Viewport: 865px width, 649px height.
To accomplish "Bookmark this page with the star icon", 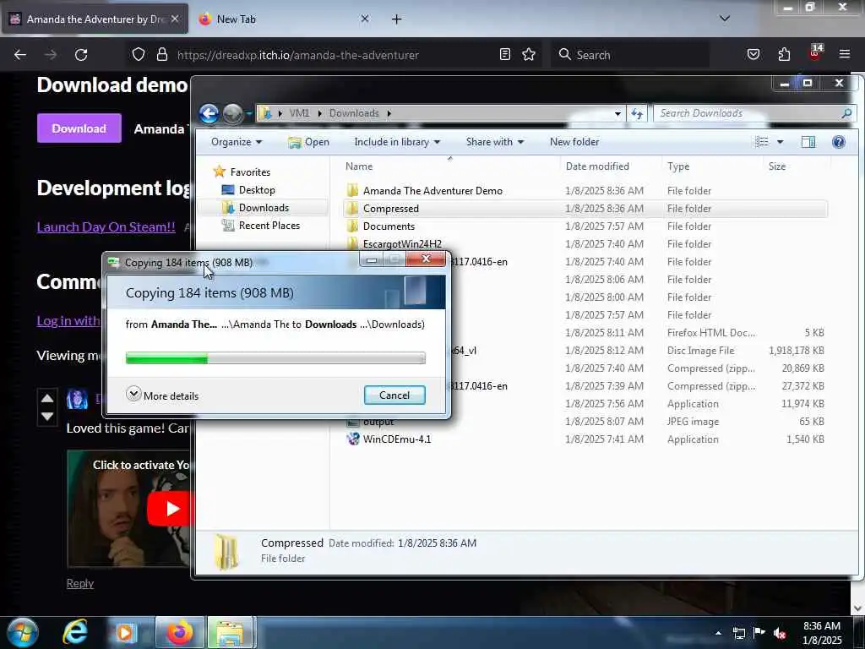I will [x=529, y=55].
